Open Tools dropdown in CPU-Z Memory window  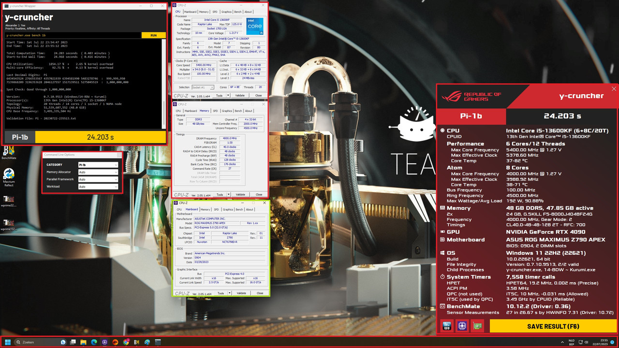[x=221, y=195]
